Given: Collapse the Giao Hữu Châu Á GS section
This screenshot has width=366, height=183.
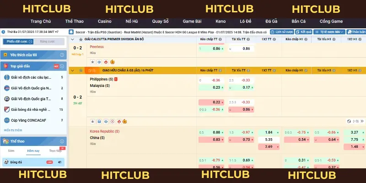Looking at the screenshot, I should (x=73, y=70).
